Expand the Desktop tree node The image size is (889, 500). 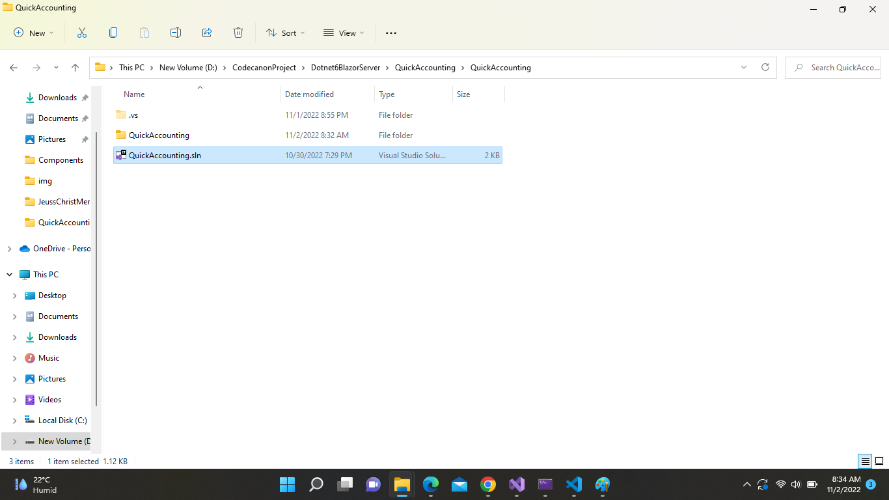(15, 296)
